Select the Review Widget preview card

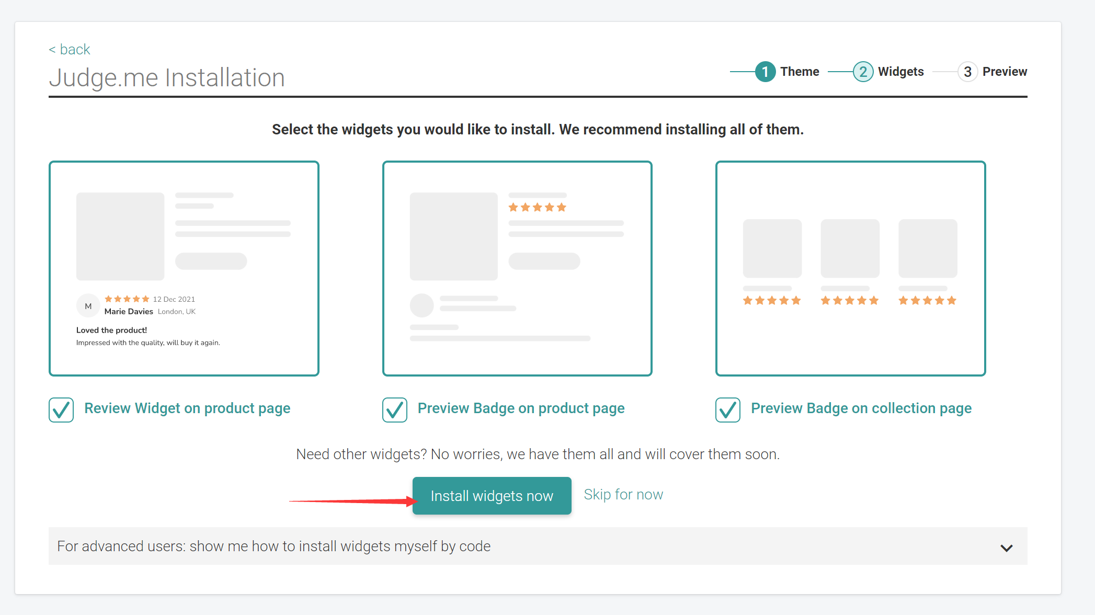(x=184, y=268)
